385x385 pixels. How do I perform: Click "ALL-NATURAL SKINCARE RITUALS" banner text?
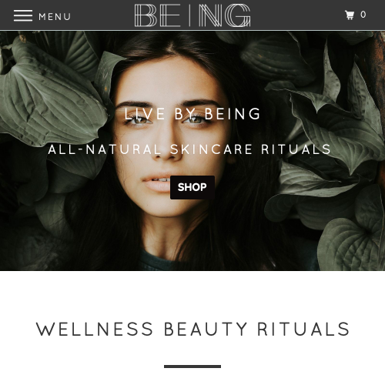189,149
